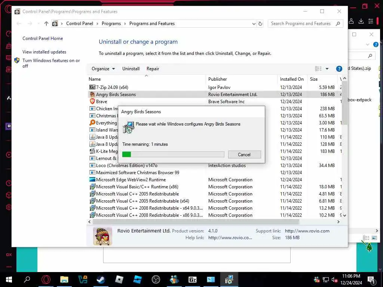Open taskbar Search magnifier
The width and height of the screenshot is (383, 287).
(27, 279)
